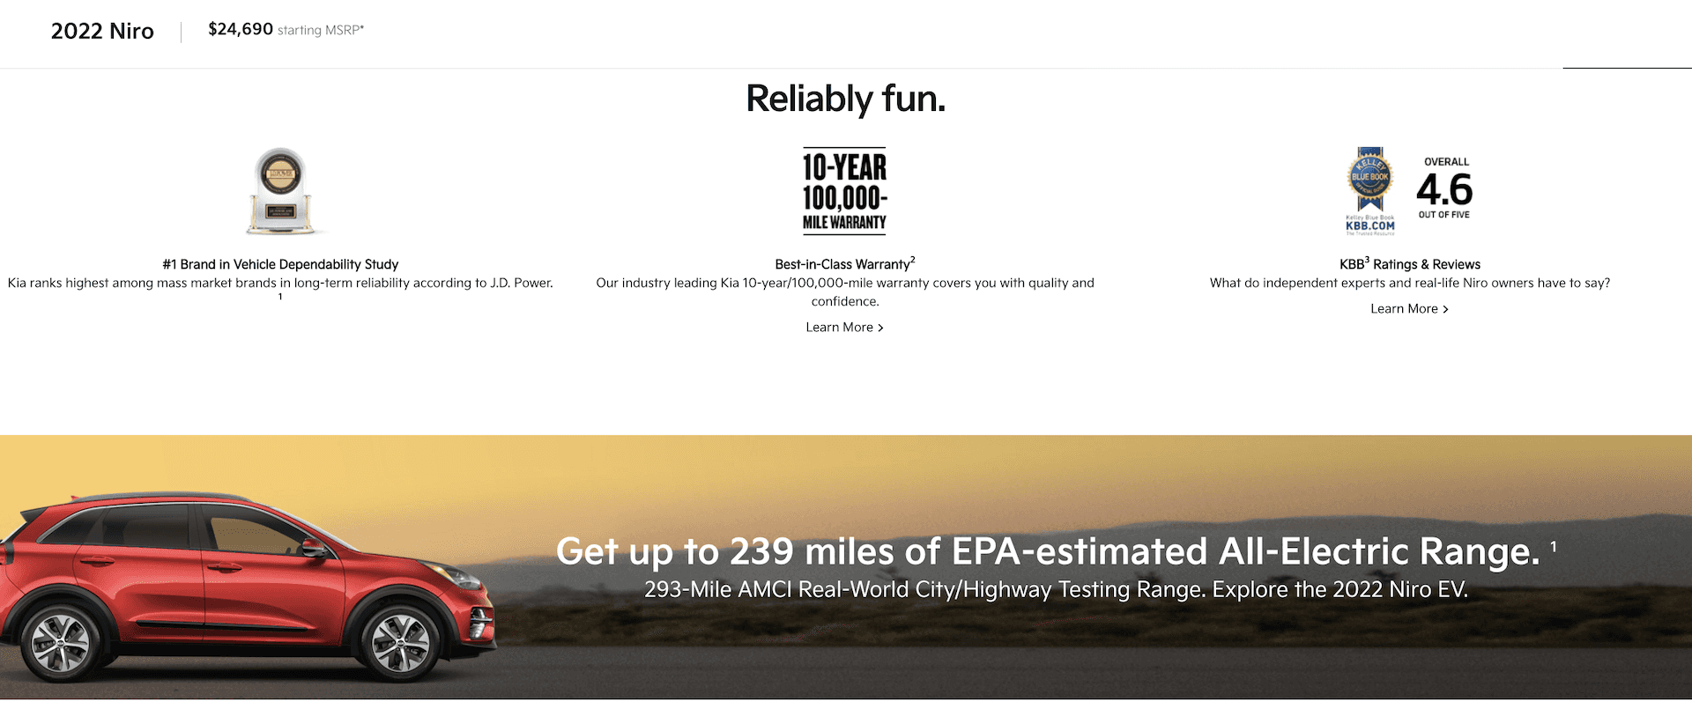Image resolution: width=1692 pixels, height=709 pixels.
Task: Click the "Best-in-Class Warranty" heading
Action: click(843, 264)
